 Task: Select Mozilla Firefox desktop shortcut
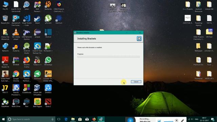pyautogui.click(x=27, y=62)
